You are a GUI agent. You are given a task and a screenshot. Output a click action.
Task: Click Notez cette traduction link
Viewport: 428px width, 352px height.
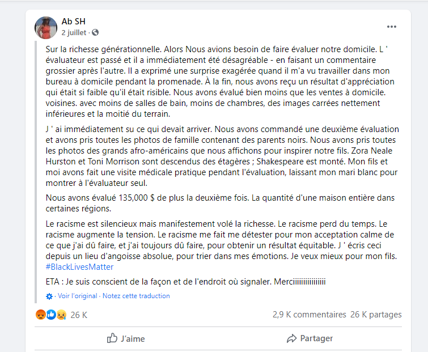(136, 296)
